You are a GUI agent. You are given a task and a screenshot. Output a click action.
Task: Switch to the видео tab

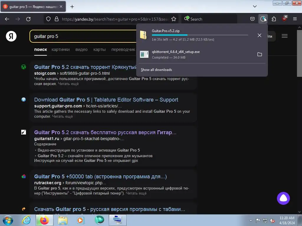coord(81,49)
